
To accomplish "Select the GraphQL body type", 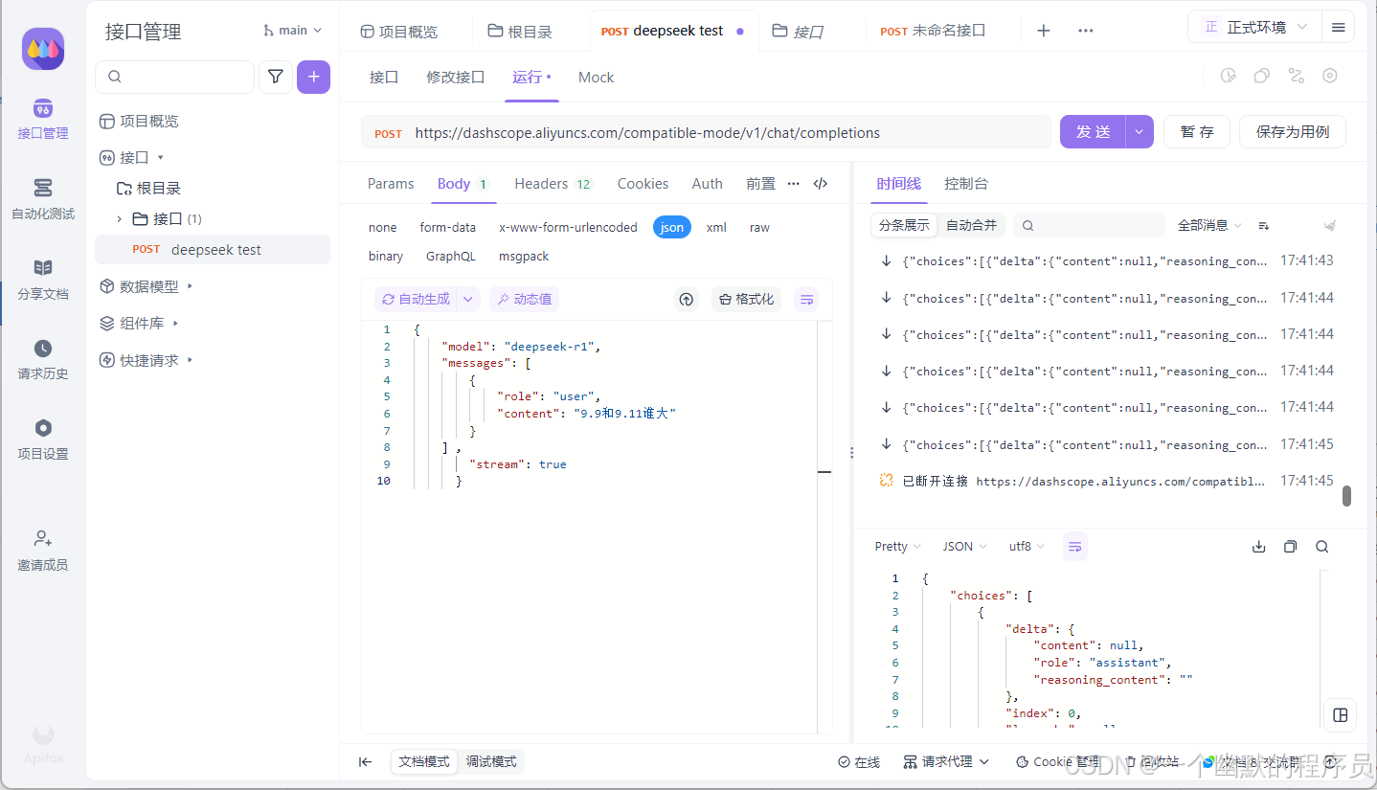I will (451, 257).
